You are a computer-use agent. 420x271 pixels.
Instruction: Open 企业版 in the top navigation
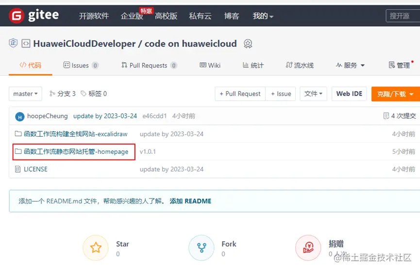[132, 16]
